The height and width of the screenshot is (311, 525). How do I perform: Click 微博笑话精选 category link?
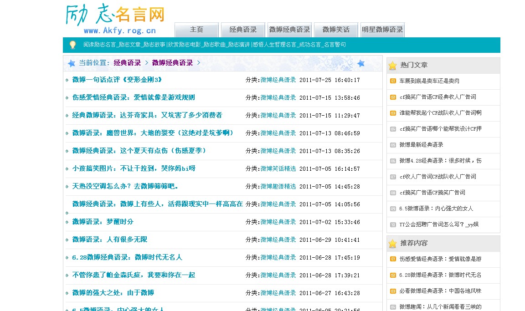pos(278,168)
